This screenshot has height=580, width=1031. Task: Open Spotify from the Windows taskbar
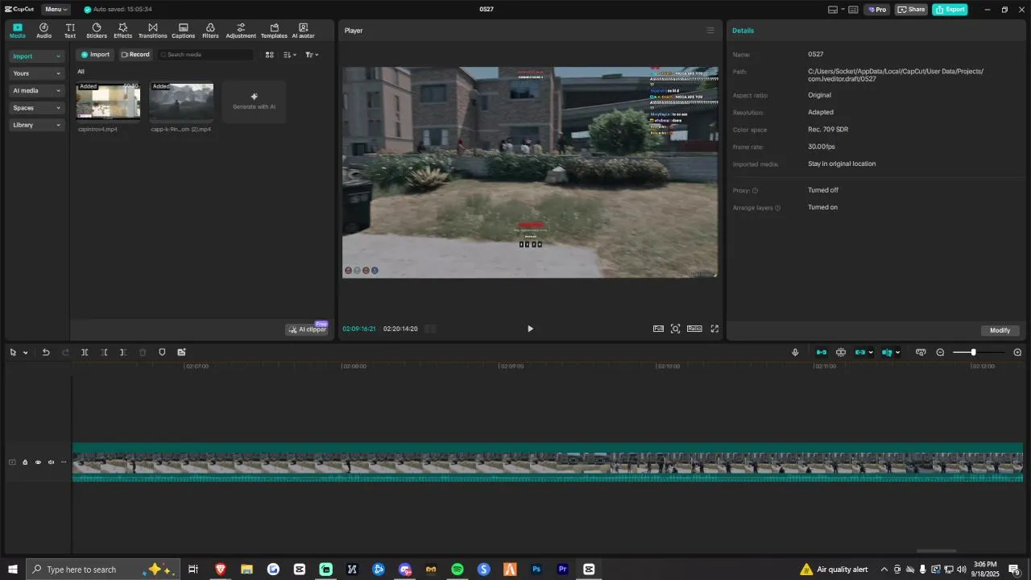(458, 570)
